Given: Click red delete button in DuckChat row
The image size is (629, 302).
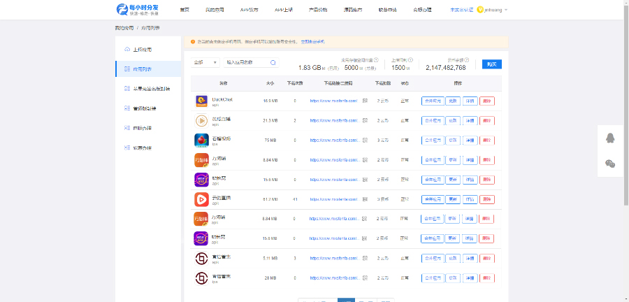Looking at the screenshot, I should click(487, 101).
